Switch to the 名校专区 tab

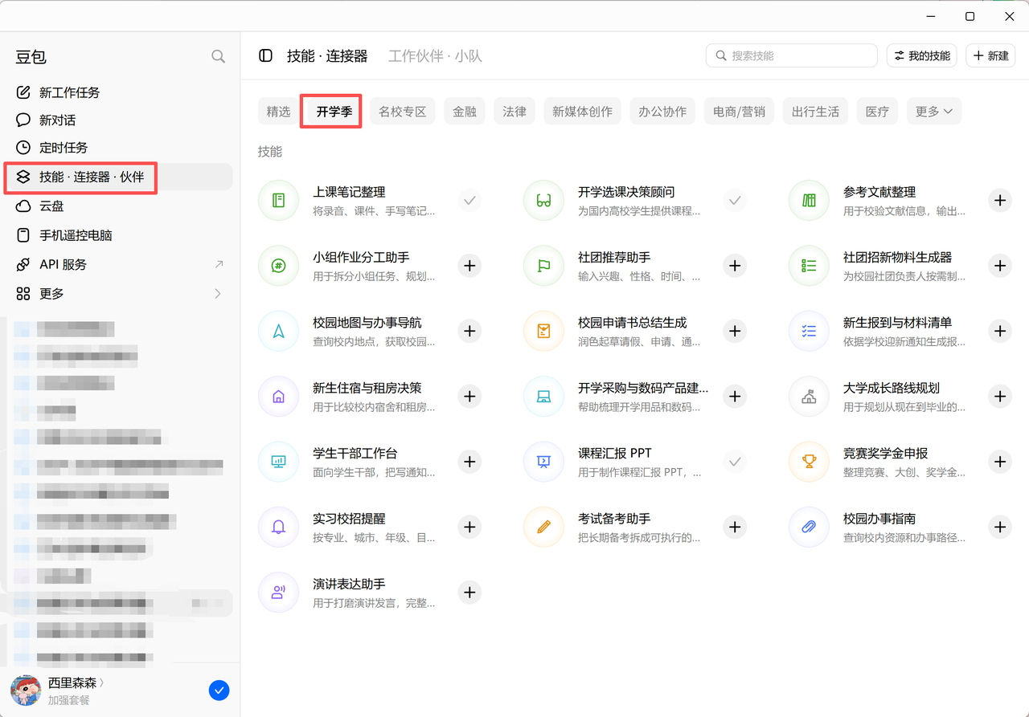click(x=403, y=112)
